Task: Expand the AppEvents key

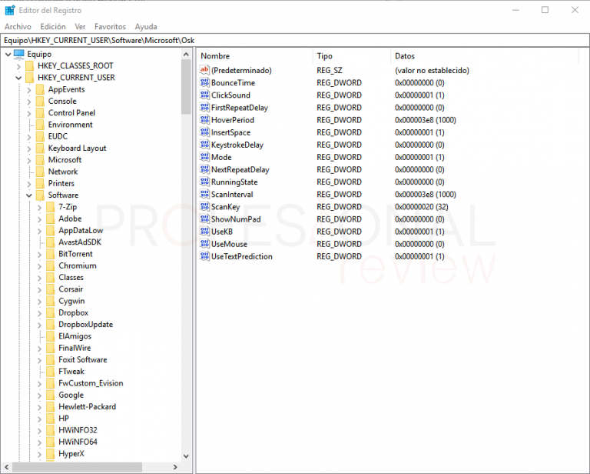Action: (29, 90)
